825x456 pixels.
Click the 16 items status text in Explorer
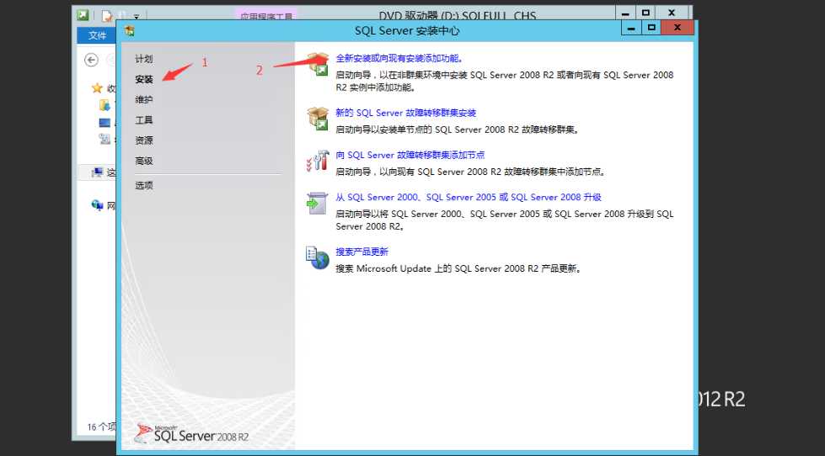click(101, 427)
